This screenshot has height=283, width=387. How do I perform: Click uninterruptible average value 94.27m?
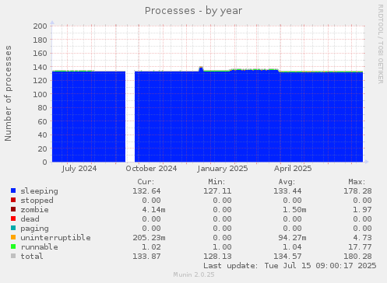coord(292,238)
